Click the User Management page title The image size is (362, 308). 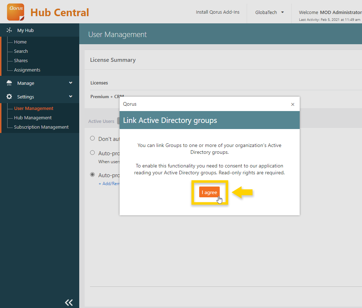pyautogui.click(x=117, y=35)
